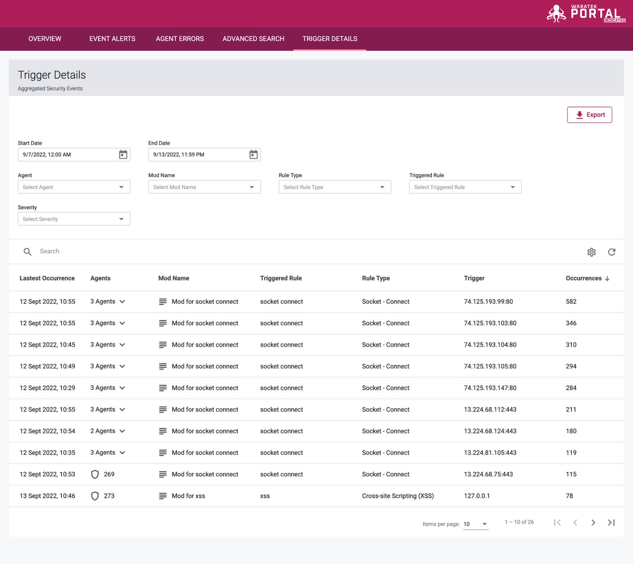Sort by Rule Type column header
633x564 pixels.
click(x=376, y=278)
